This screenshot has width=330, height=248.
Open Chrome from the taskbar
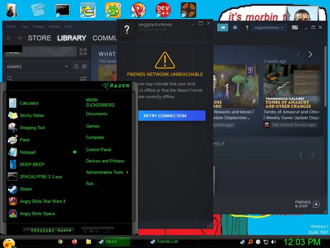tap(60, 242)
